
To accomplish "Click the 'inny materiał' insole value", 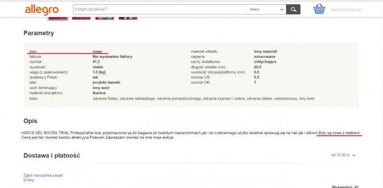I will 265,52.
